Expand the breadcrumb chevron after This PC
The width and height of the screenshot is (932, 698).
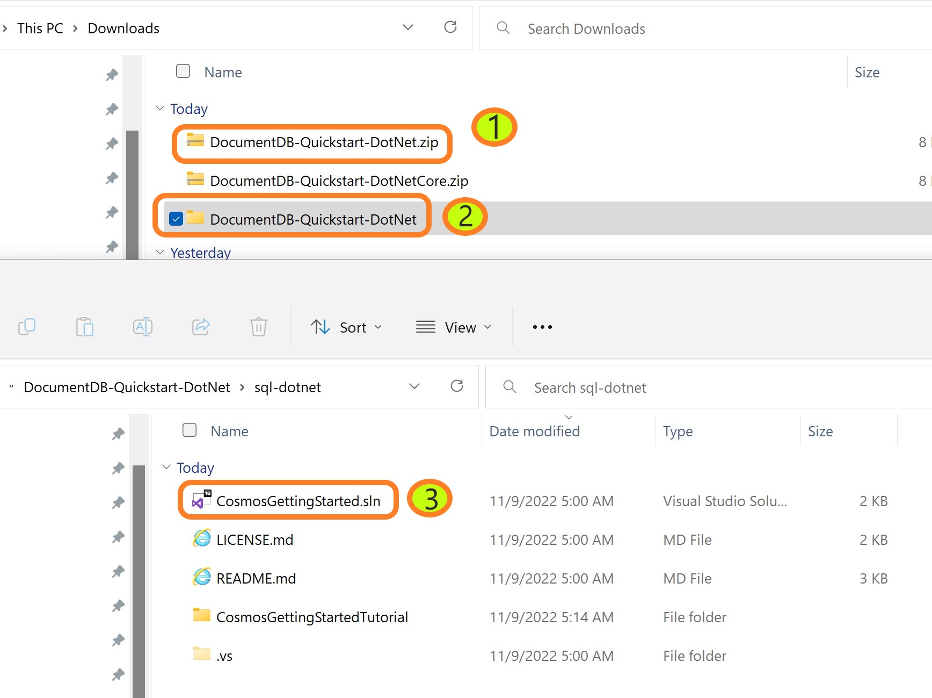tap(75, 28)
